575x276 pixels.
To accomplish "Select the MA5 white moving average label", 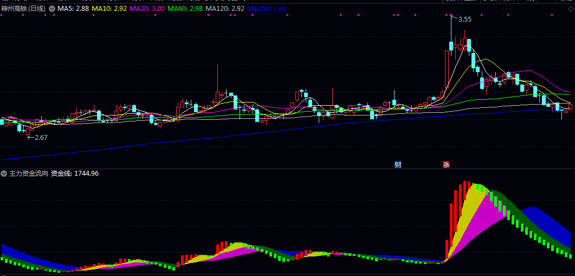I will tap(73, 9).
